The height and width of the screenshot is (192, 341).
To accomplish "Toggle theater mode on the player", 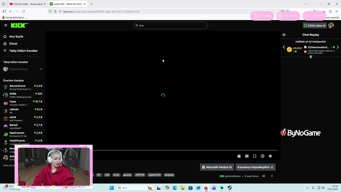I will click(x=247, y=156).
